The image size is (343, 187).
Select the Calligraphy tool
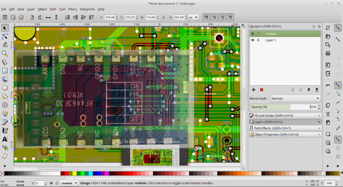click(x=5, y=131)
